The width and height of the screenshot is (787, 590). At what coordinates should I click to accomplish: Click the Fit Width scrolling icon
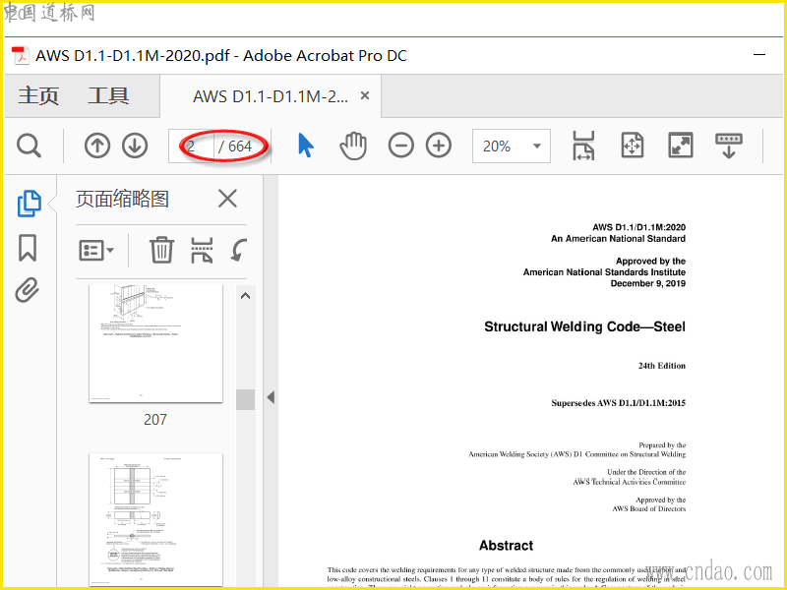(x=583, y=146)
